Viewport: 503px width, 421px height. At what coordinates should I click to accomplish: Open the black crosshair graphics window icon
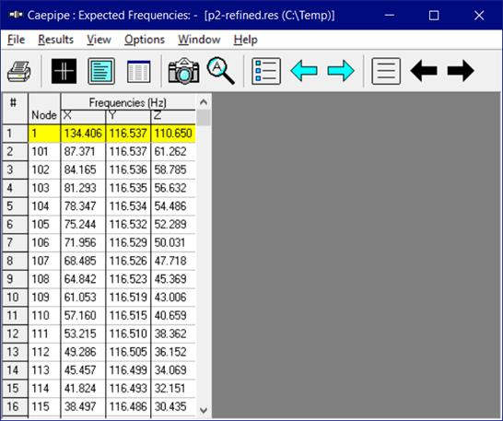64,71
